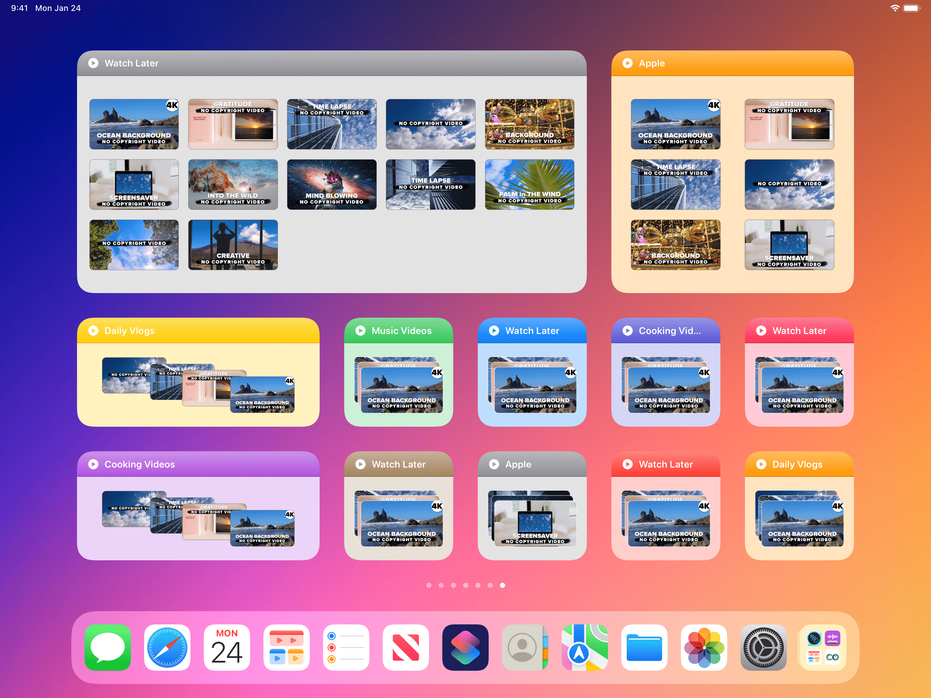The width and height of the screenshot is (931, 698).
Task: Tap the first home screen page dot
Action: pos(428,585)
